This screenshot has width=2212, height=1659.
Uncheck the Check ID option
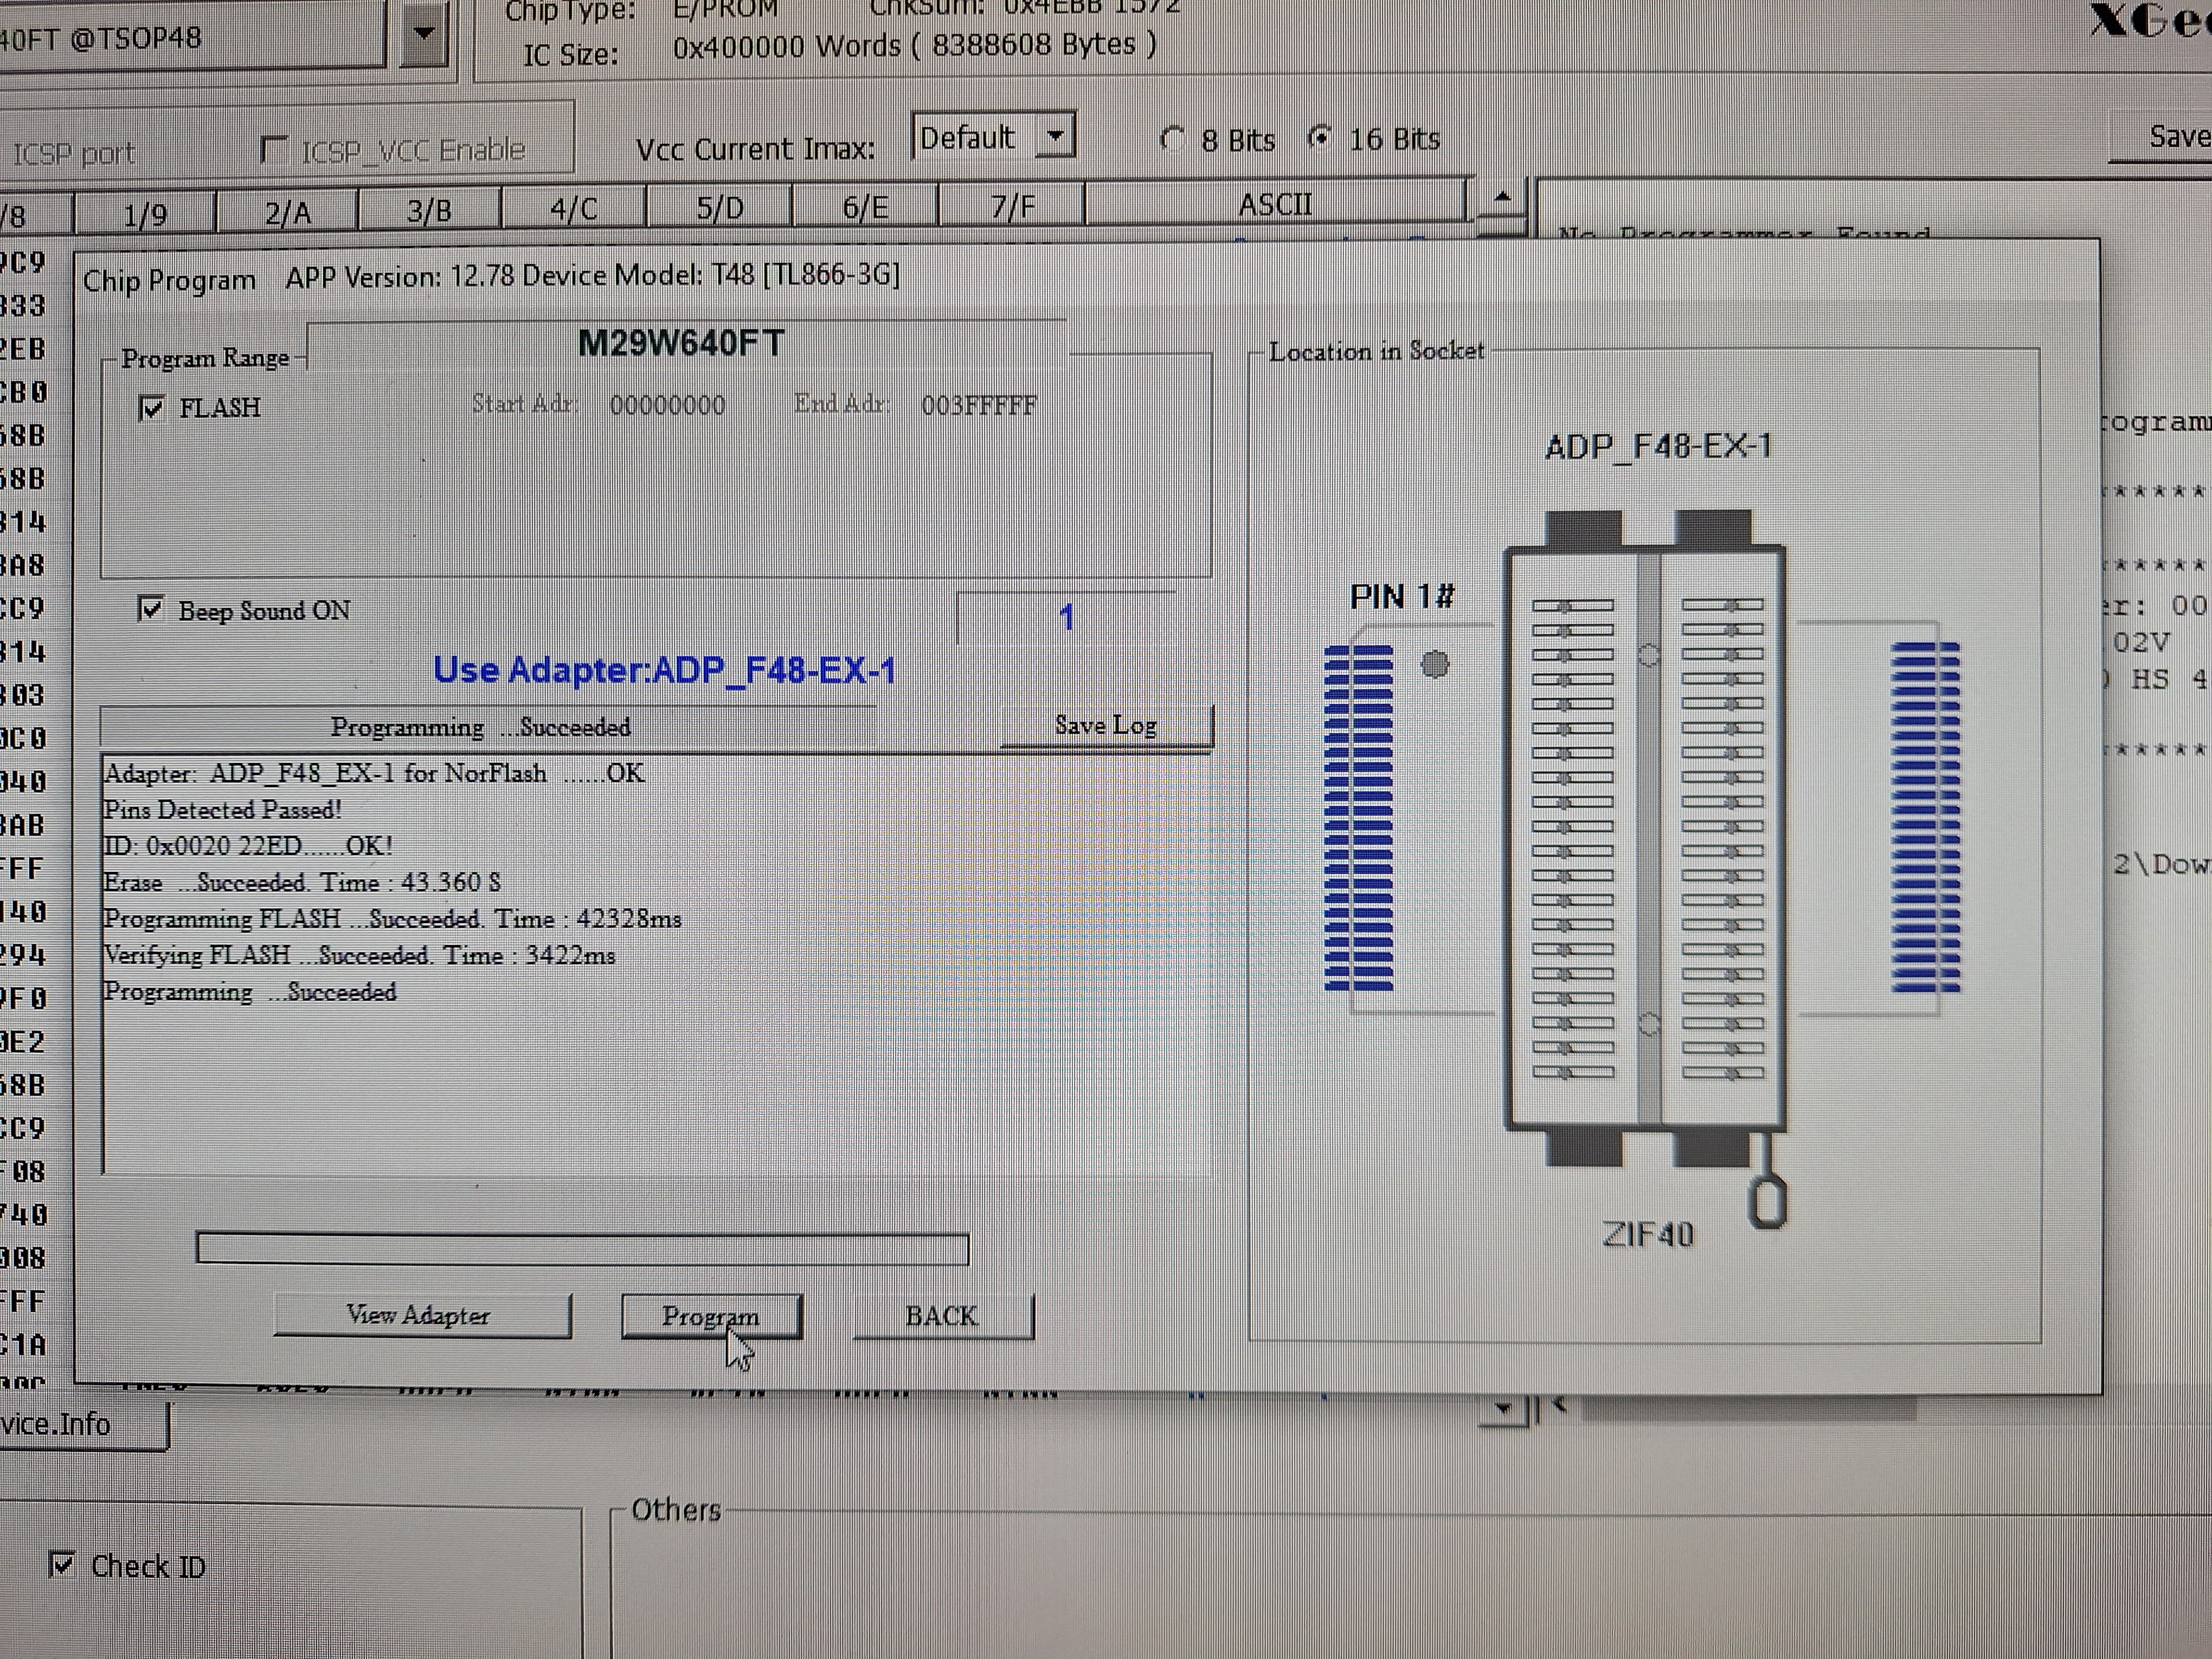(x=62, y=1564)
